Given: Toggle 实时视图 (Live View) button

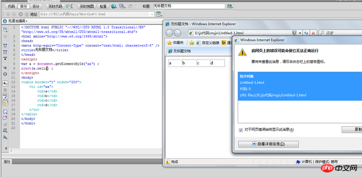Looking at the screenshot, I should click(87, 6).
